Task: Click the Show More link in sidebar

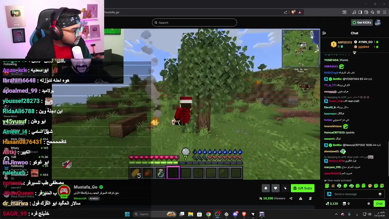Action: [x=10, y=116]
